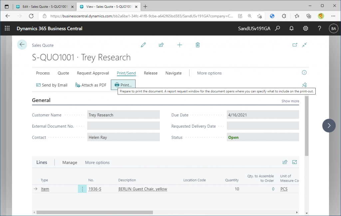Open the Manage menu in Lines
Viewport: 341px width, 216px height.
click(x=70, y=162)
